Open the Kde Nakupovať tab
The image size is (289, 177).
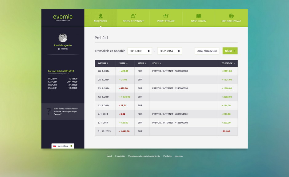click(x=231, y=18)
